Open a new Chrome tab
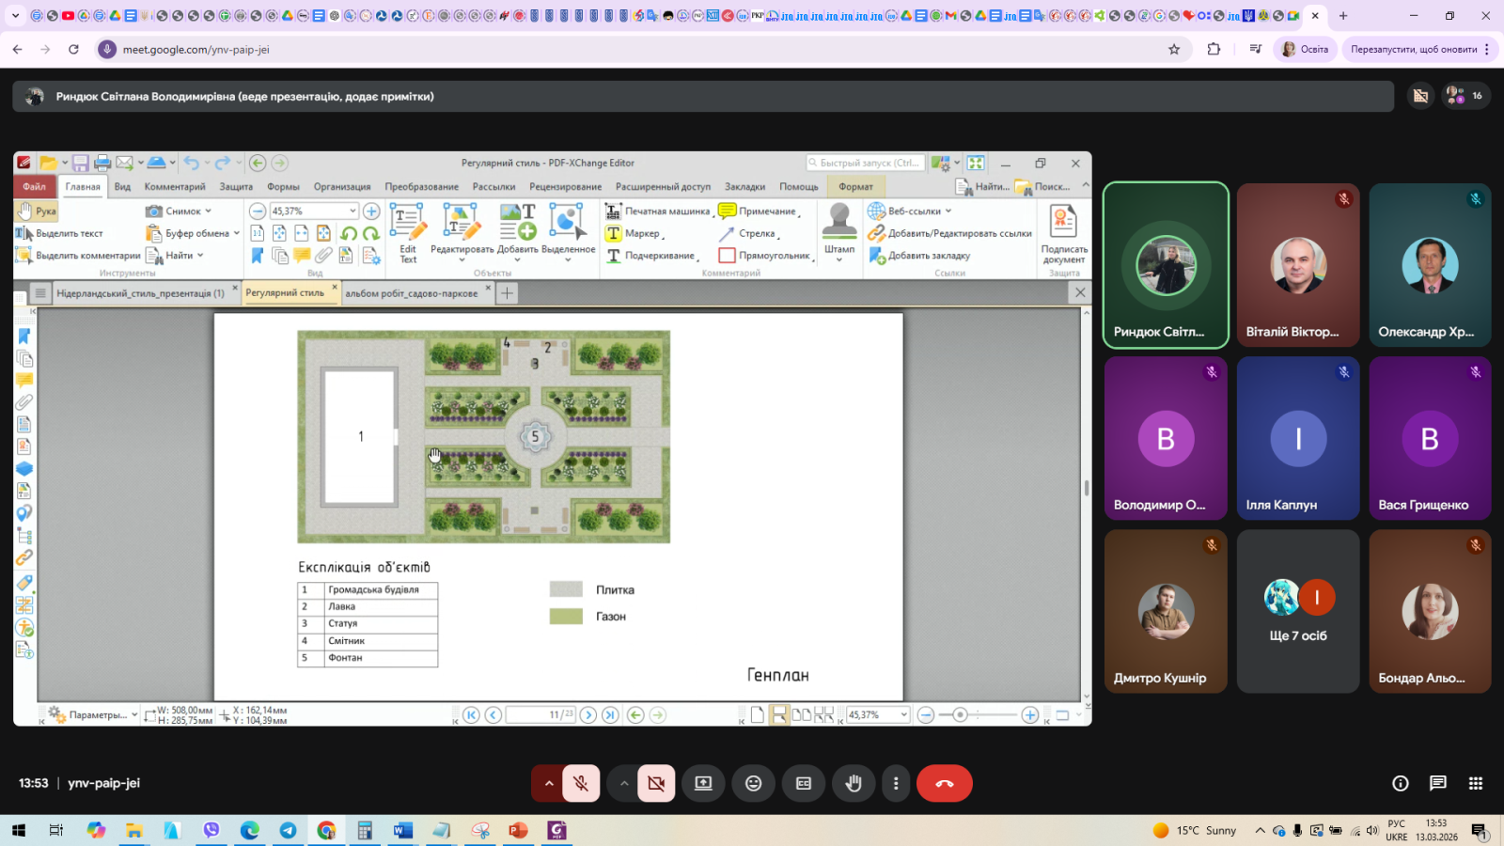The width and height of the screenshot is (1504, 846). click(1343, 16)
